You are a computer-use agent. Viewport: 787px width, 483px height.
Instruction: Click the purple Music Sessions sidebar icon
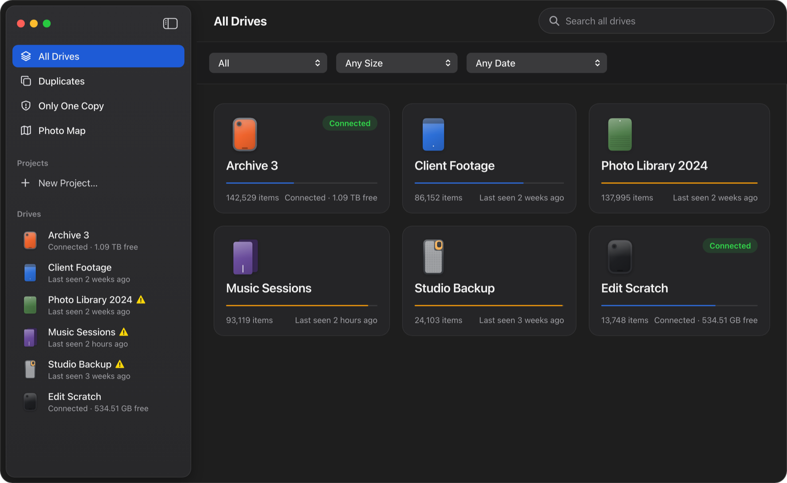[30, 337]
